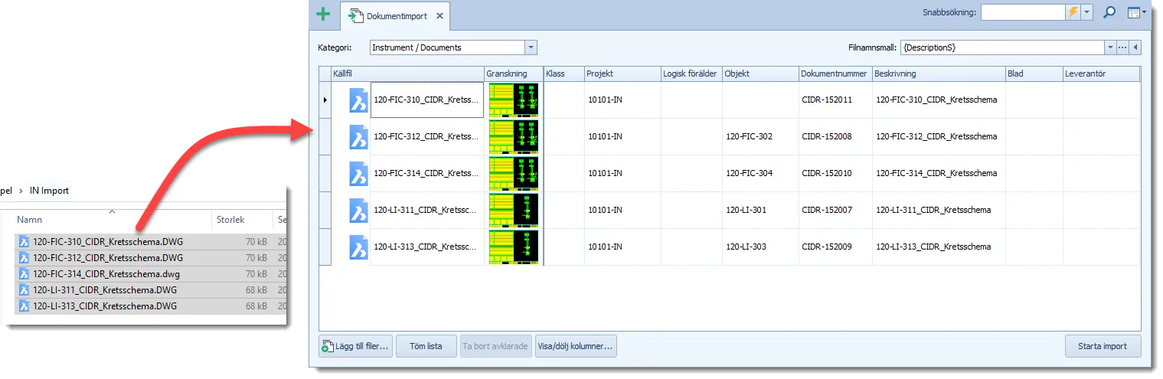Click inside the Filnamnsmall field
This screenshot has height=379, width=1163.
pos(1002,47)
